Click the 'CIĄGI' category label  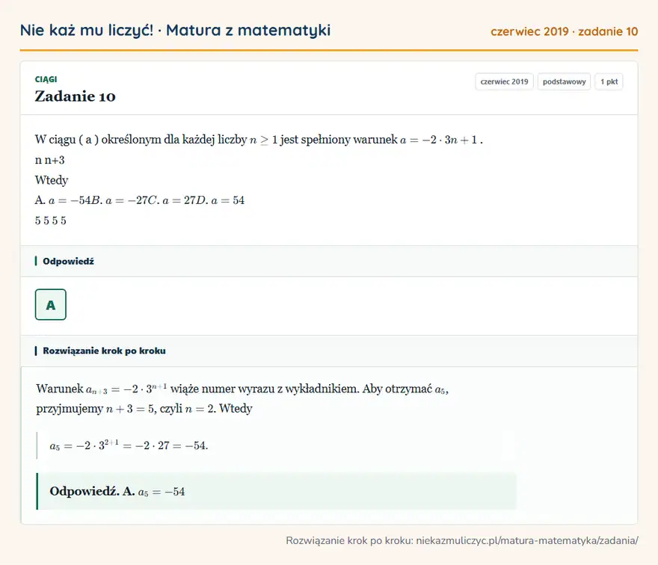point(46,79)
